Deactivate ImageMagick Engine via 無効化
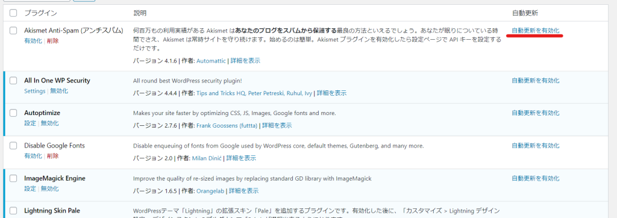The height and width of the screenshot is (218, 617). pyautogui.click(x=49, y=188)
